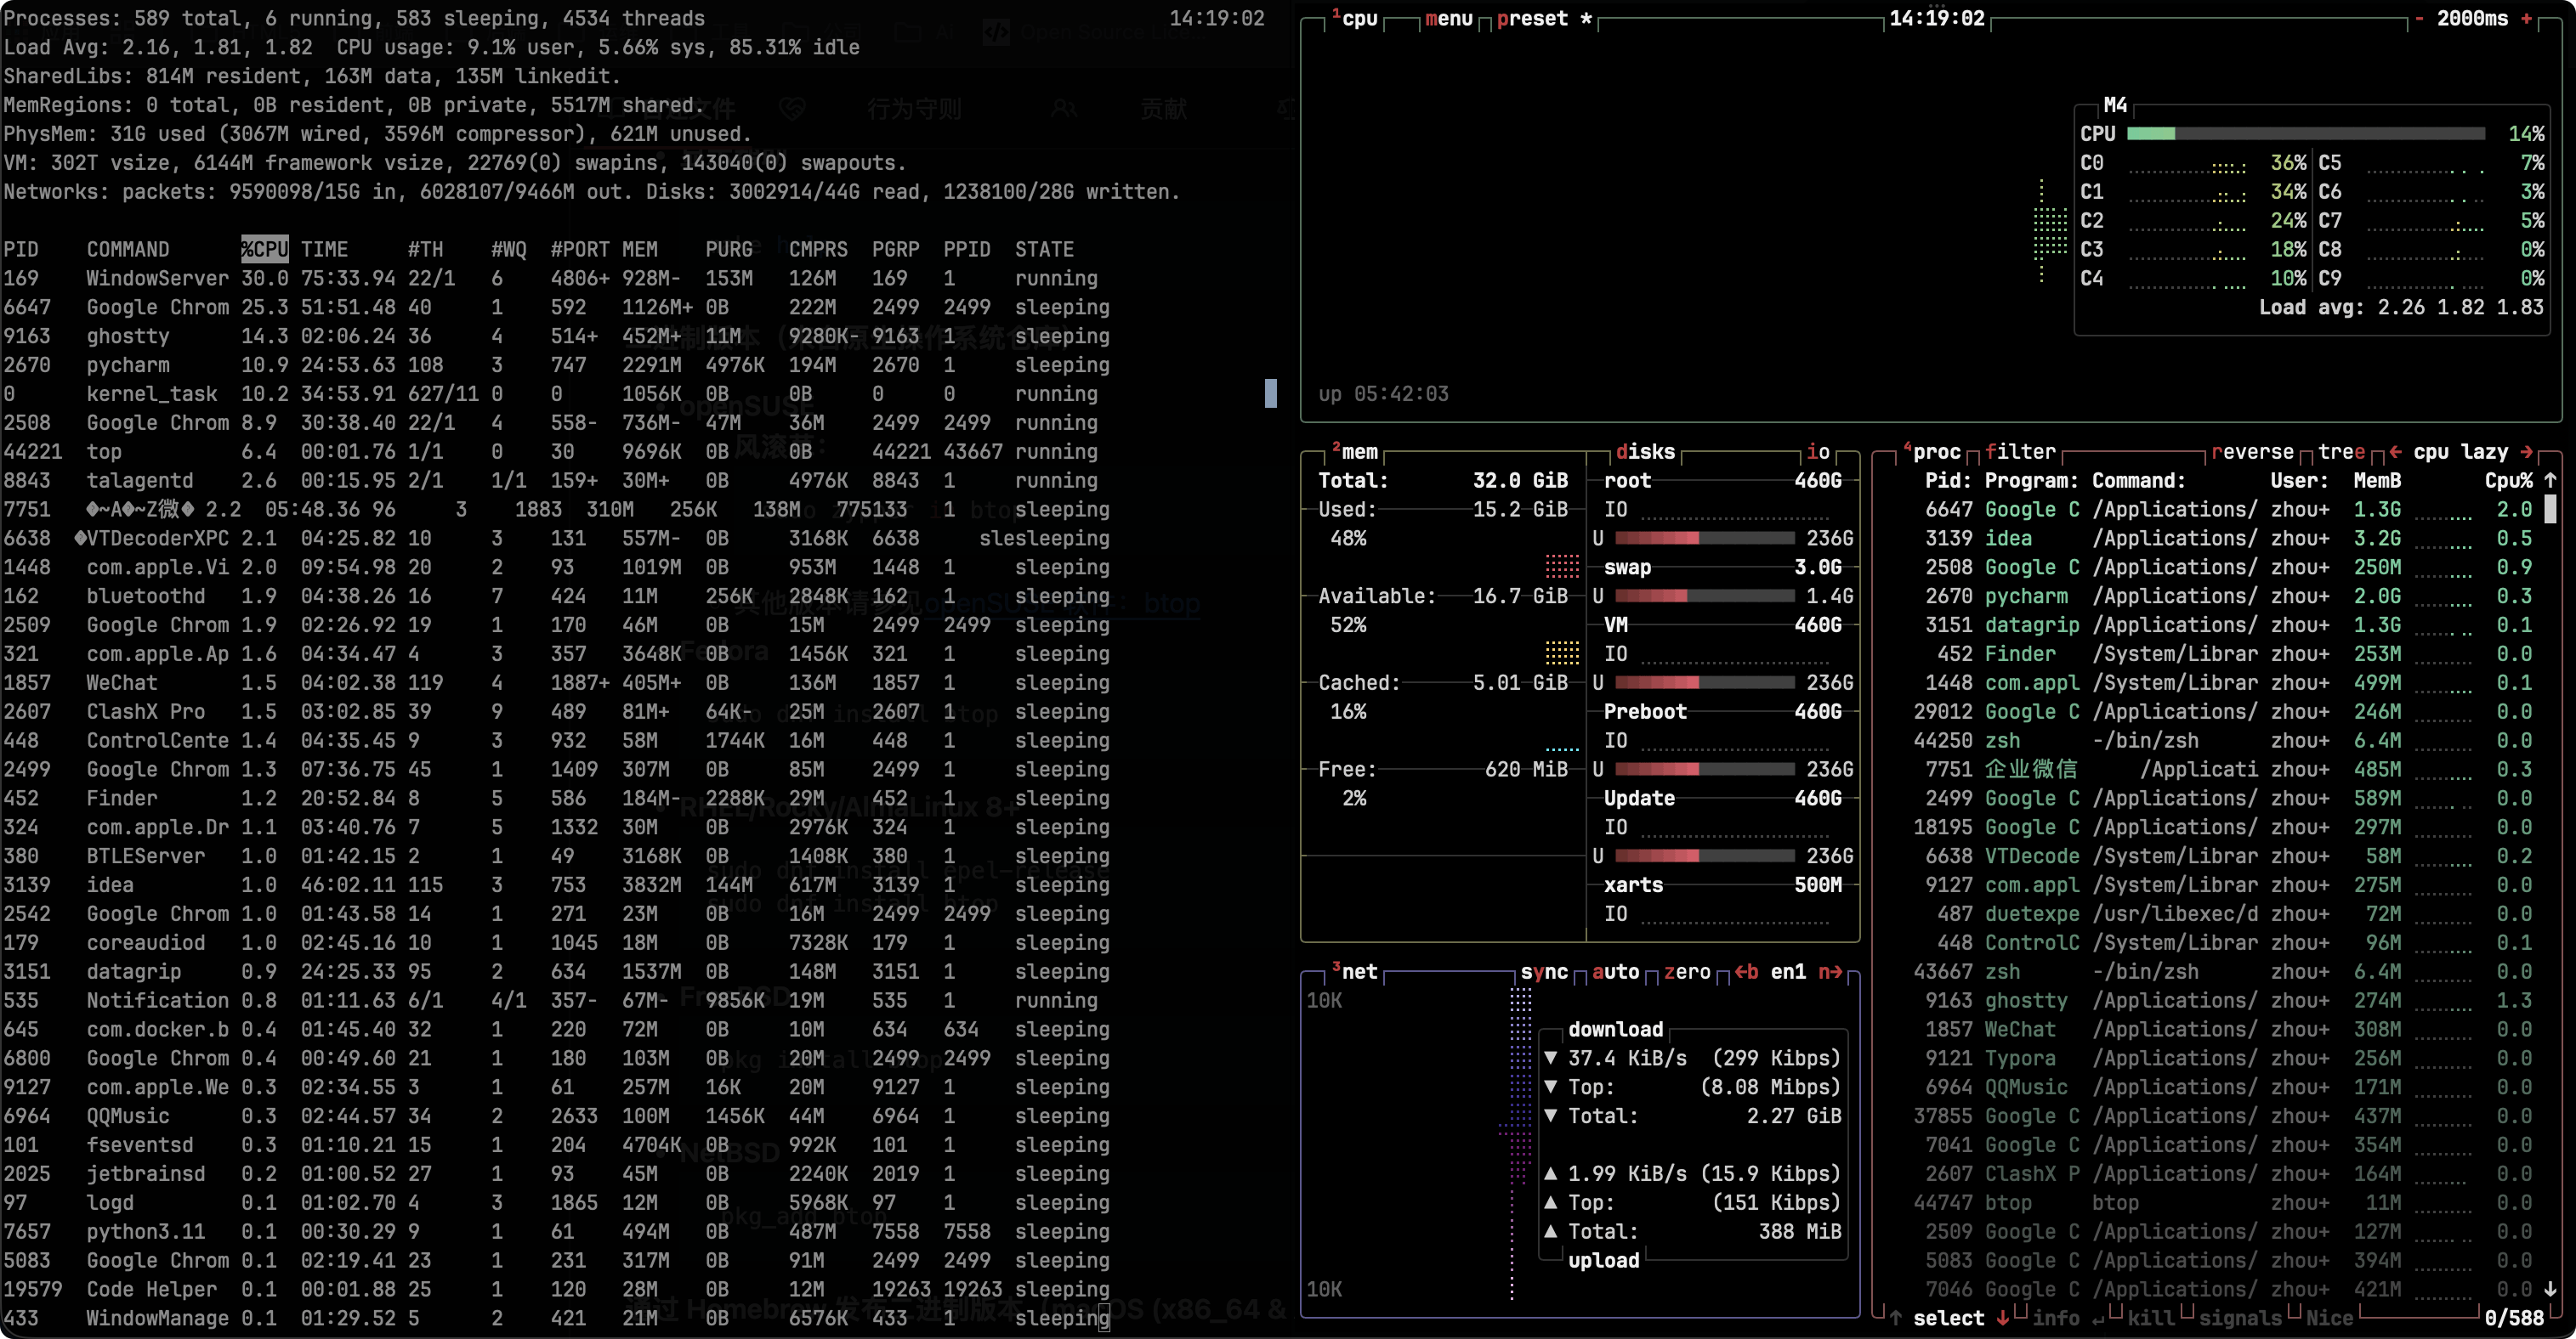Toggle disks io mode
Screen dimensions: 2576x1339
pos(1818,452)
